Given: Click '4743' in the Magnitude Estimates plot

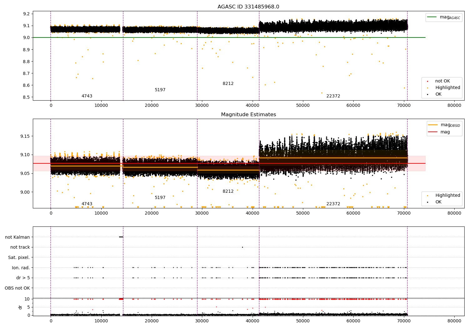Looking at the screenshot, I should tap(87, 204).
